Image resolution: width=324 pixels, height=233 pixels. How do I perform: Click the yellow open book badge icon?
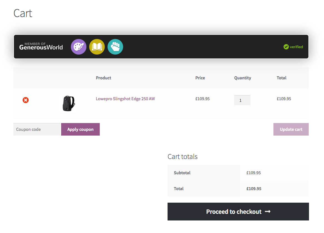click(97, 47)
